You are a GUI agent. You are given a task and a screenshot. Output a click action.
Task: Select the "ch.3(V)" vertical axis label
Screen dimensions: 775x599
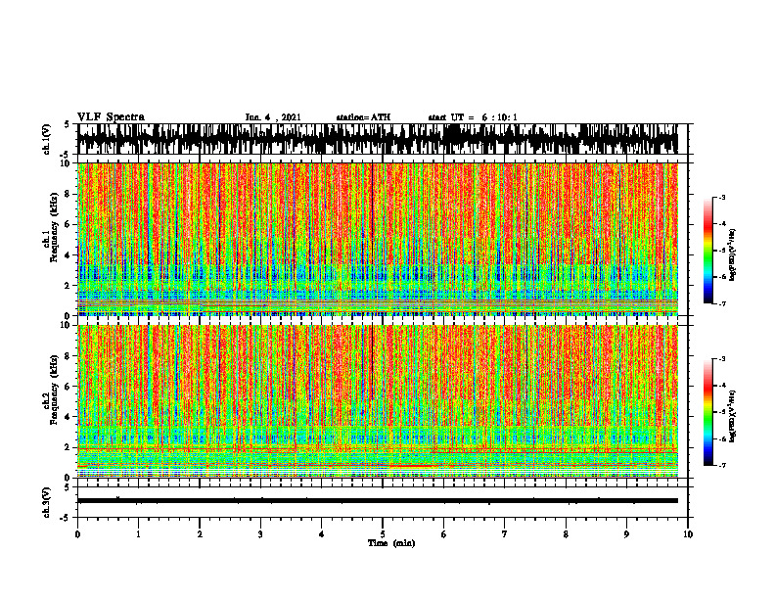point(47,502)
